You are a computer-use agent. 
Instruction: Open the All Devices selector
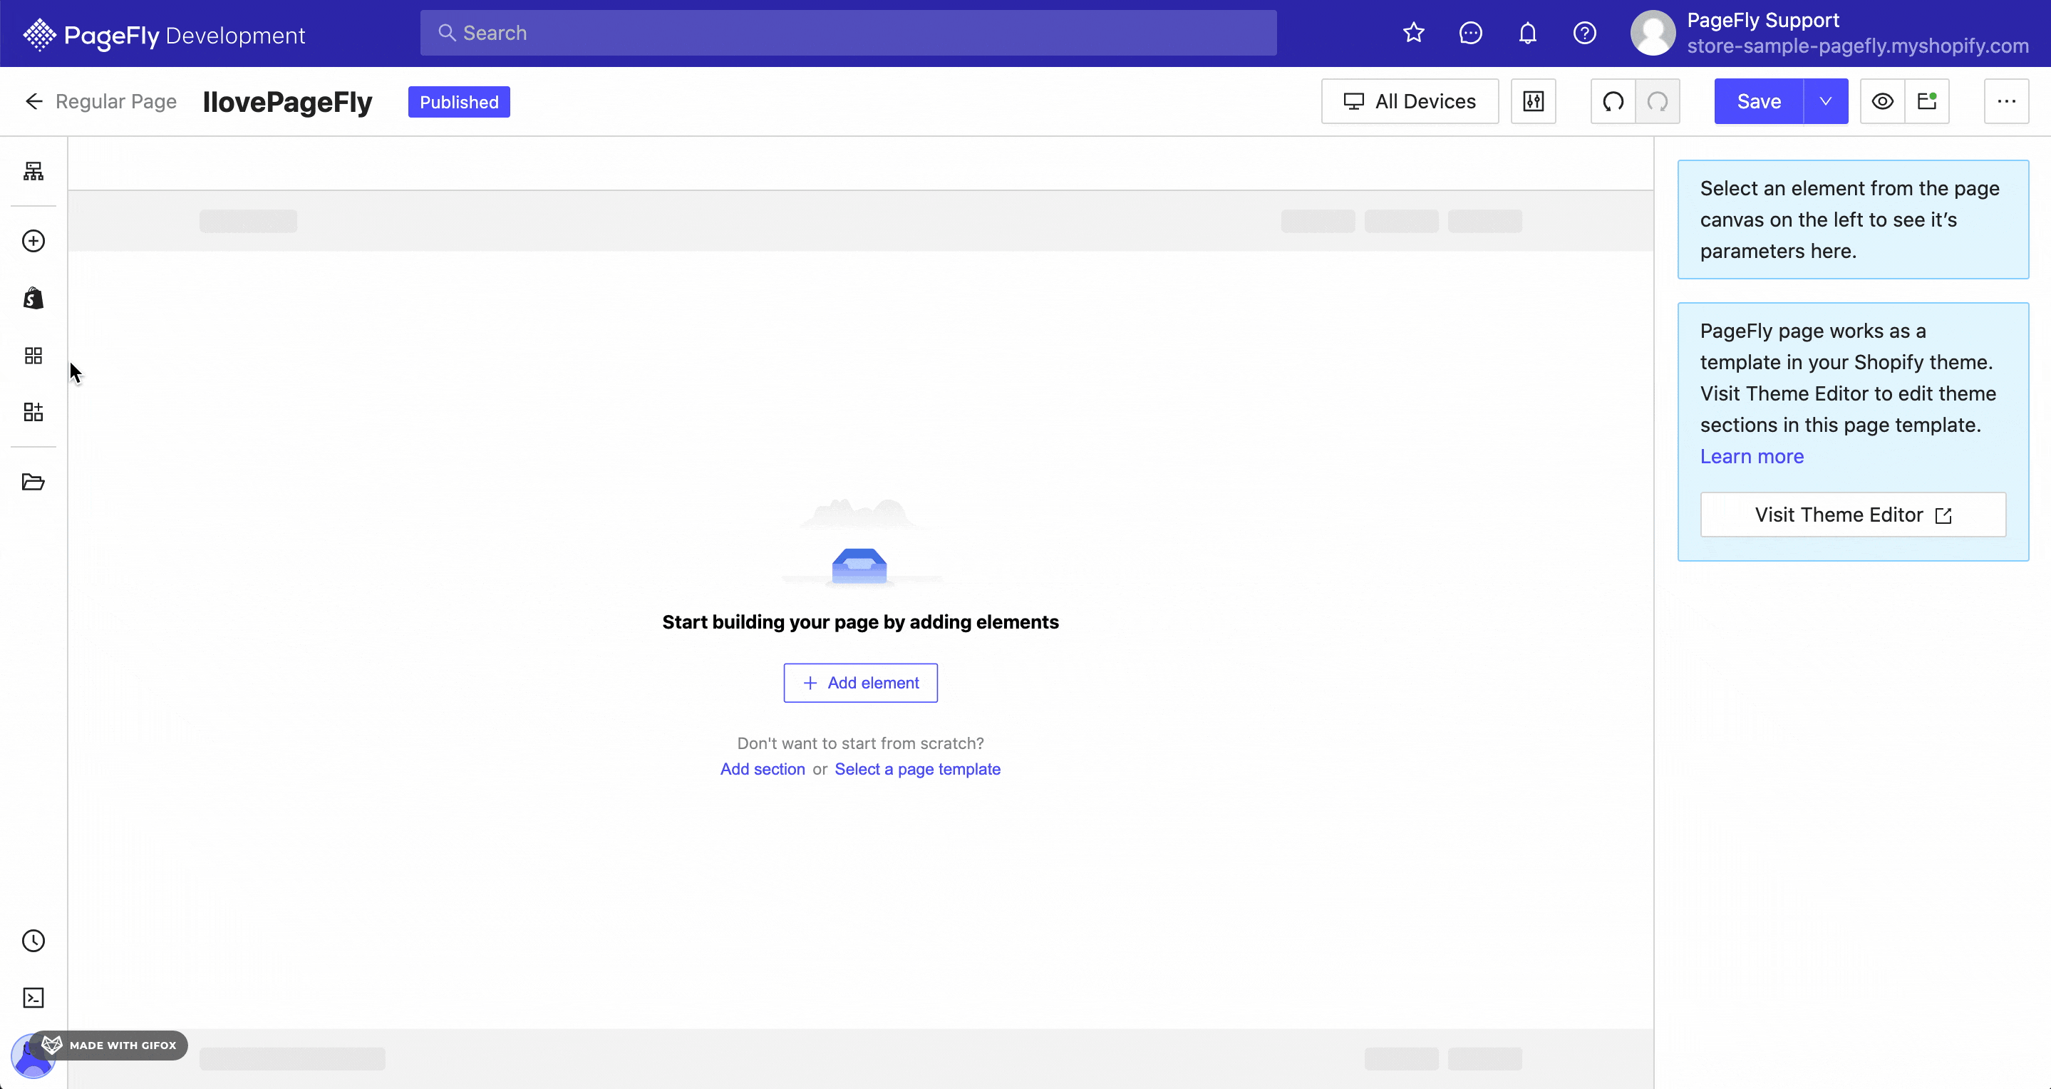[1410, 101]
